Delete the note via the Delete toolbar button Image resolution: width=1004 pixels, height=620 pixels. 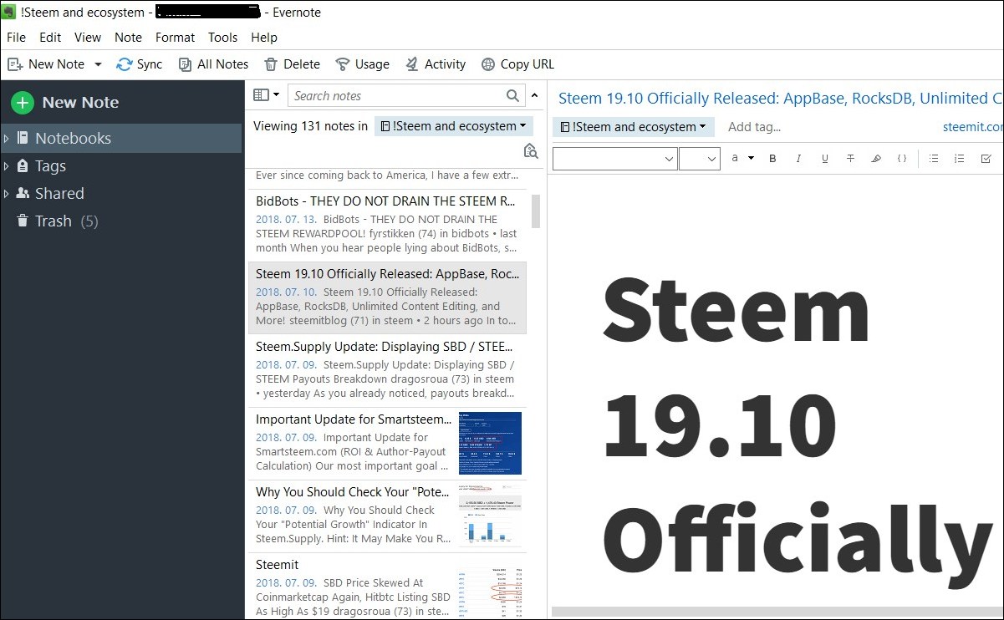point(292,64)
